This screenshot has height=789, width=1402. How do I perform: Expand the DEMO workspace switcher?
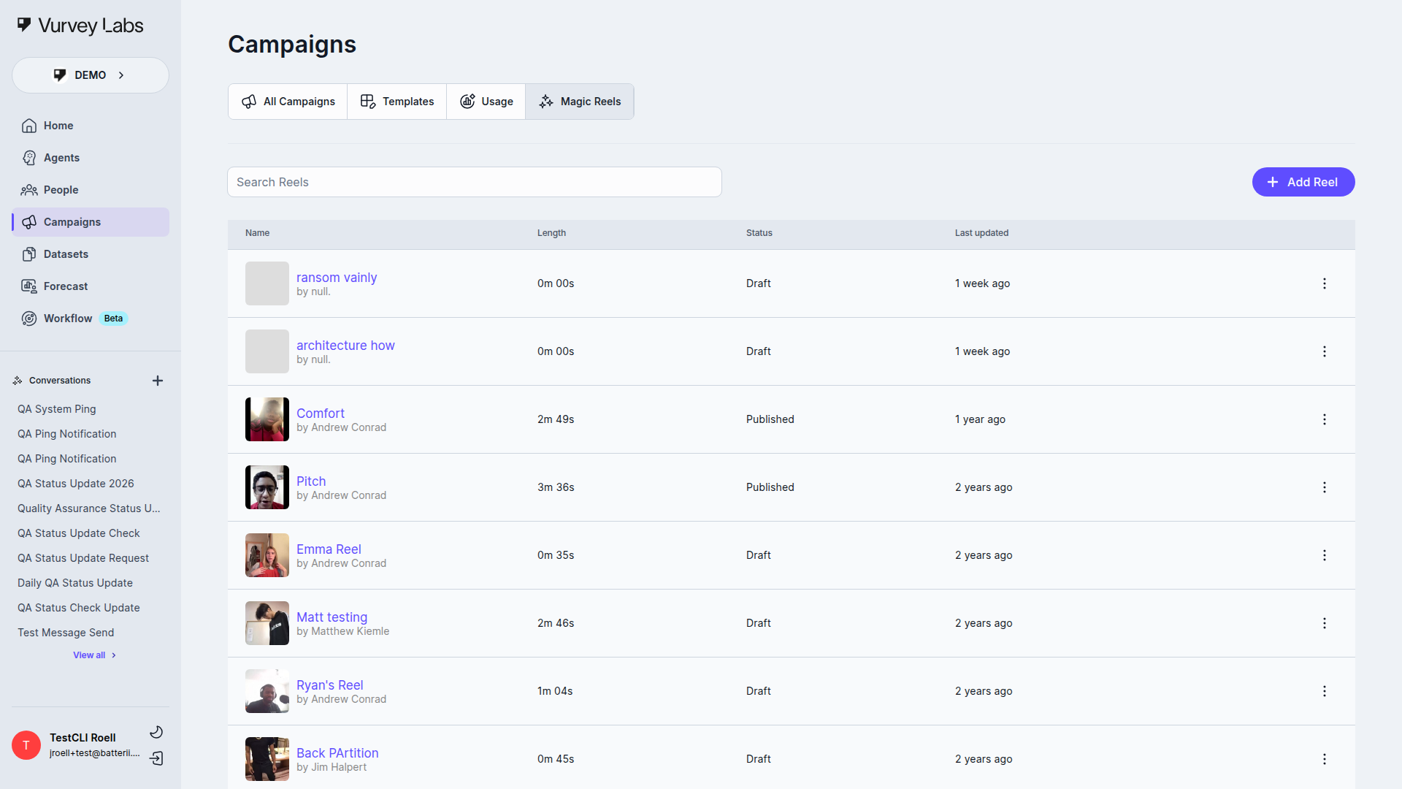click(x=91, y=75)
